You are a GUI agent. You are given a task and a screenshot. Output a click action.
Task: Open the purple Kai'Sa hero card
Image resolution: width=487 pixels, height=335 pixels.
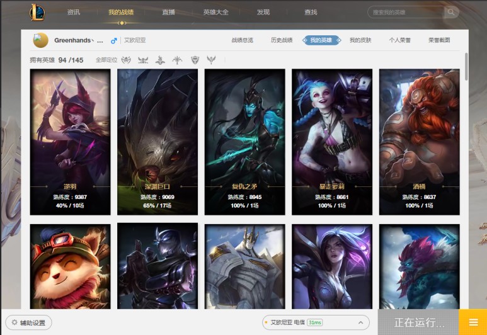[332, 266]
